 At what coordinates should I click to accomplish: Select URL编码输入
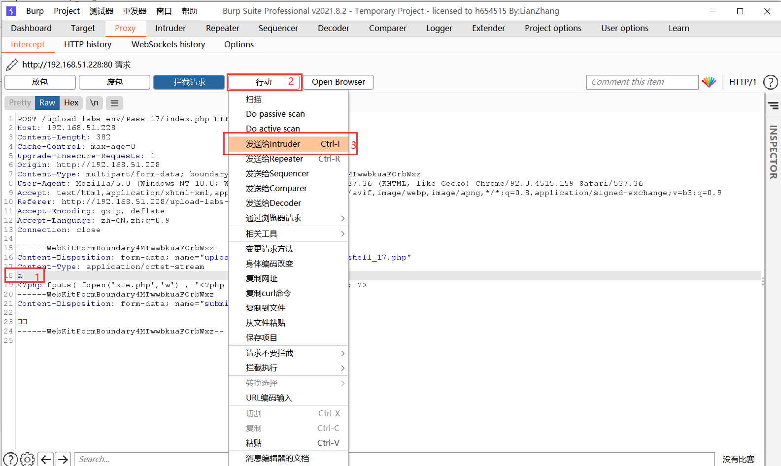pyautogui.click(x=288, y=398)
